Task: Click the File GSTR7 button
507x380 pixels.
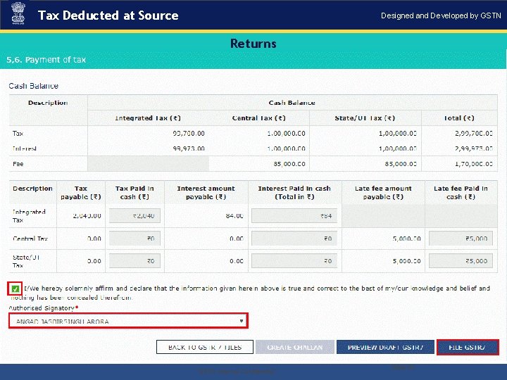Action: pyautogui.click(x=468, y=348)
